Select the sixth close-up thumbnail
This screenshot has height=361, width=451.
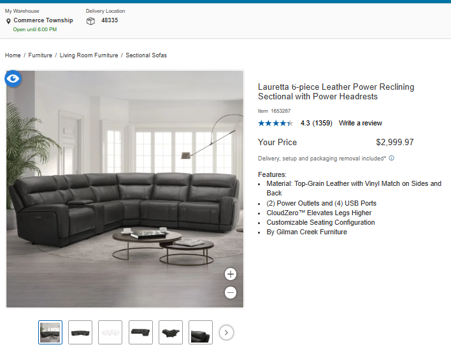(x=201, y=332)
